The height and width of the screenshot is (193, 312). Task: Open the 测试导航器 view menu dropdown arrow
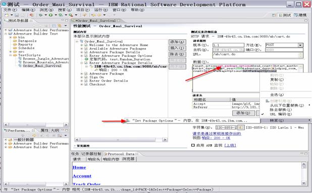pyautogui.click(x=66, y=26)
